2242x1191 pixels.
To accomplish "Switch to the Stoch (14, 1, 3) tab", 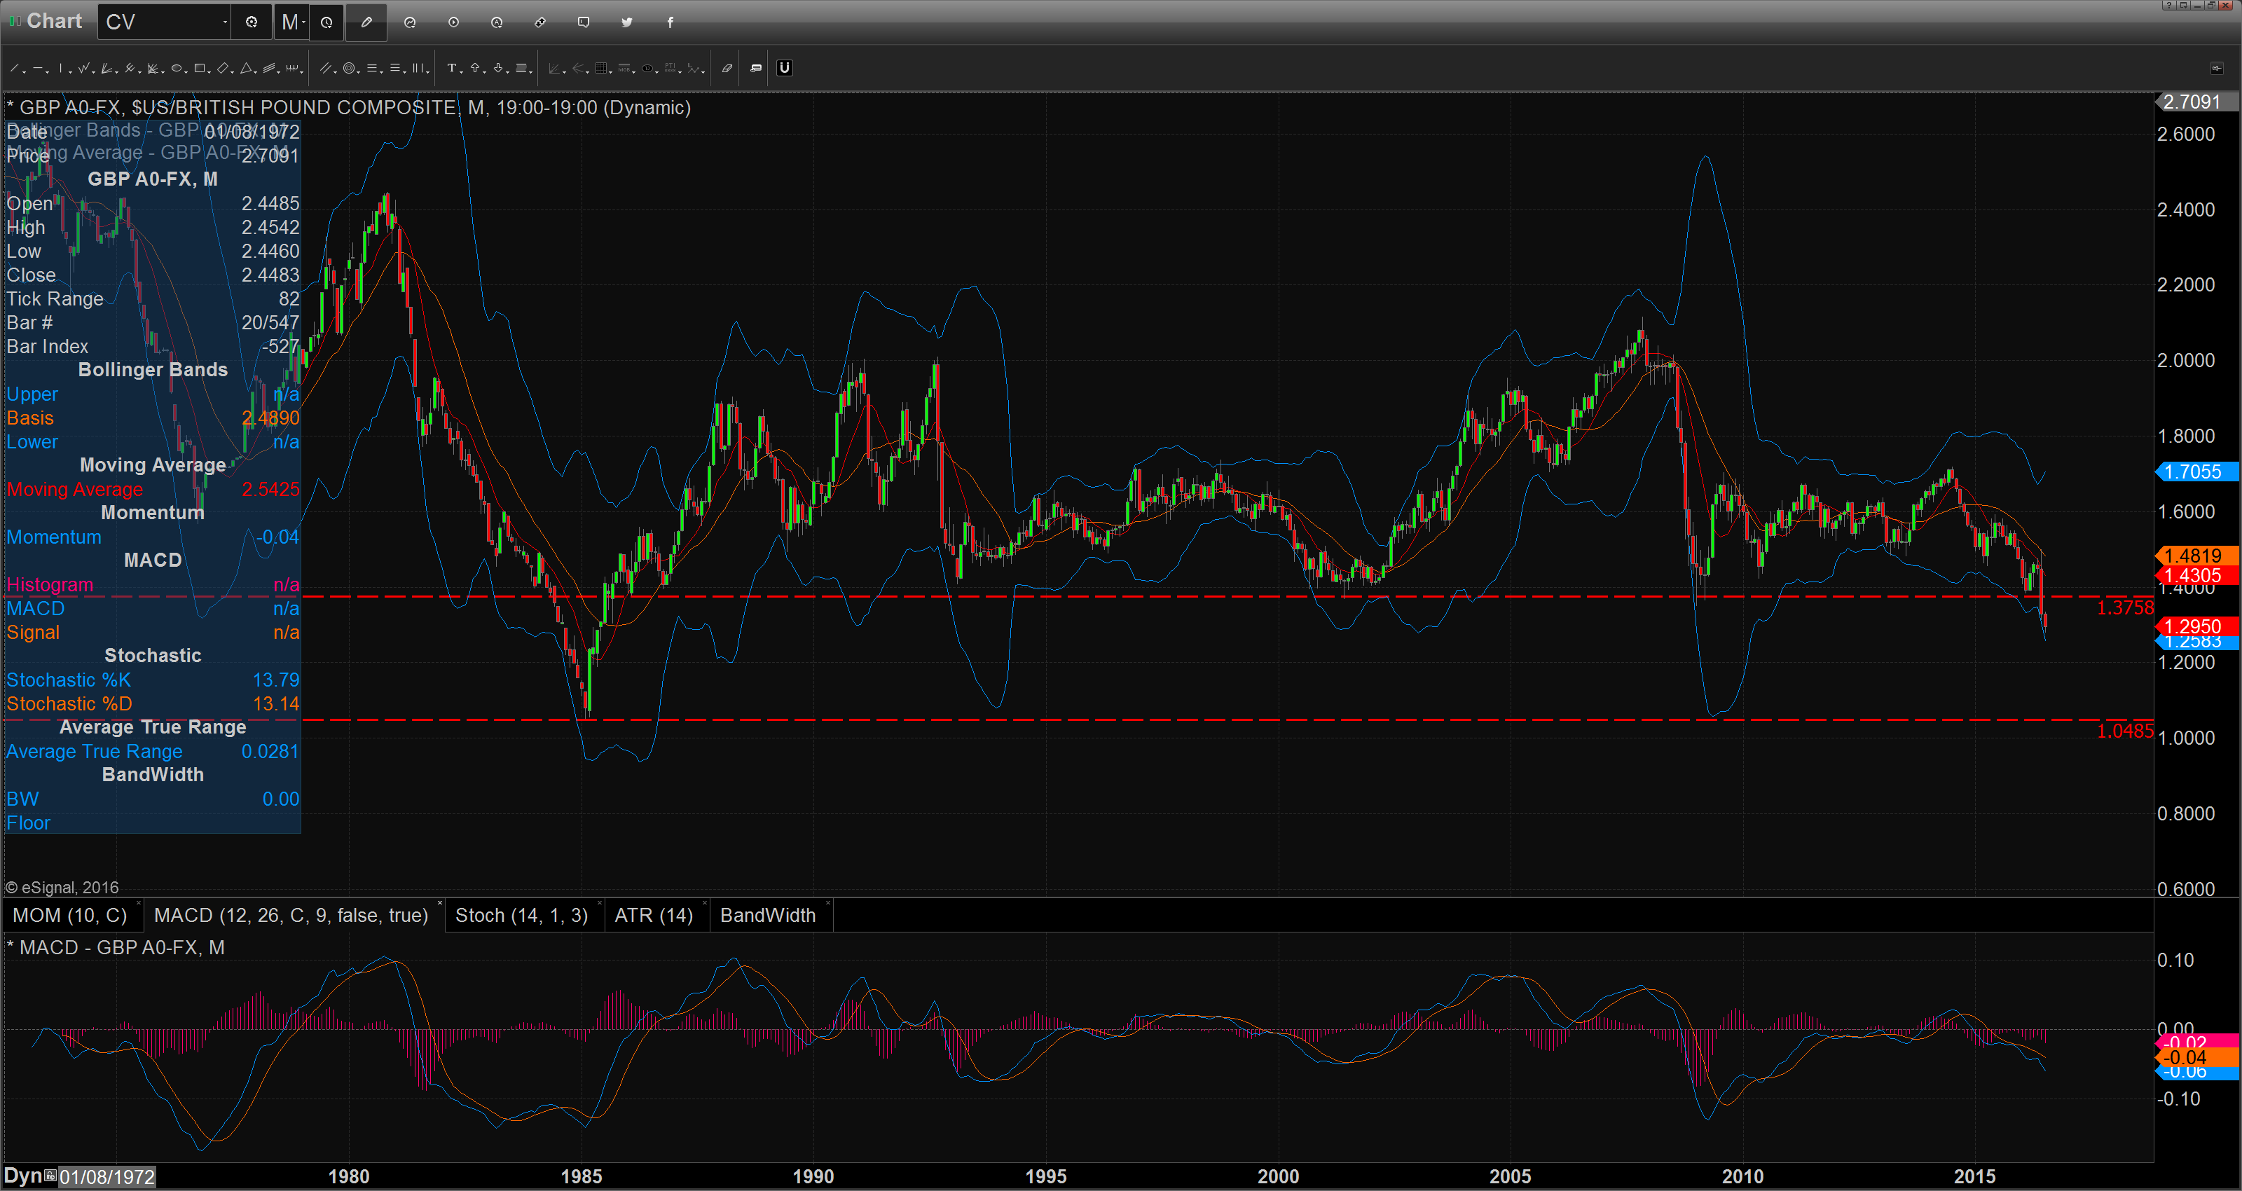I will click(x=521, y=916).
